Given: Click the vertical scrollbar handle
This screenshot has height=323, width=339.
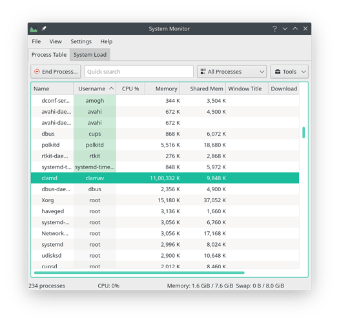Looking at the screenshot, I should click(303, 132).
